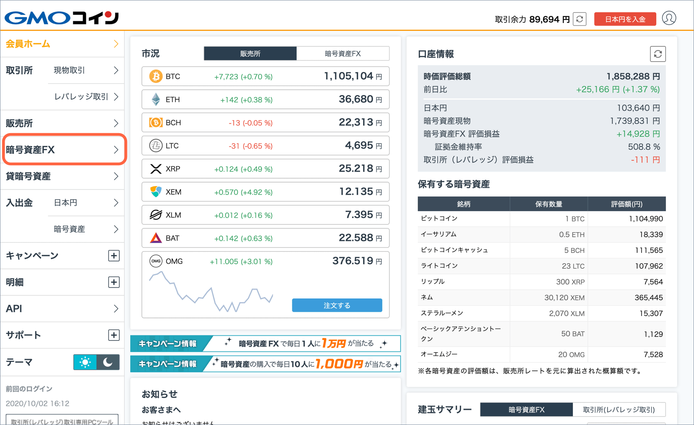The image size is (694, 425).
Task: Click the BAT triangle icon
Action: click(x=156, y=238)
